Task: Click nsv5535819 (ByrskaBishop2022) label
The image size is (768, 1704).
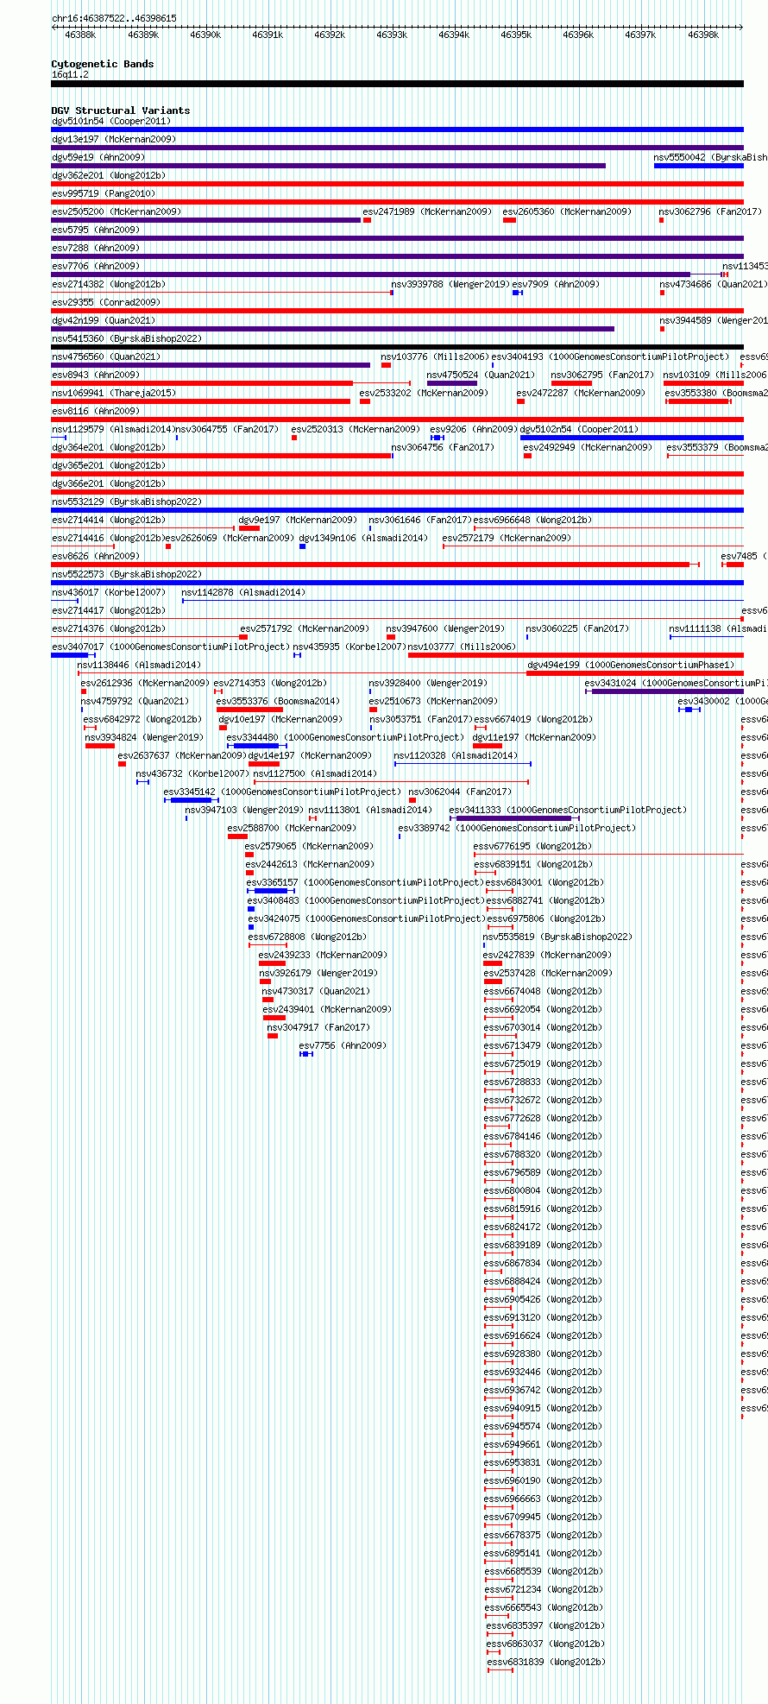Action: 557,937
